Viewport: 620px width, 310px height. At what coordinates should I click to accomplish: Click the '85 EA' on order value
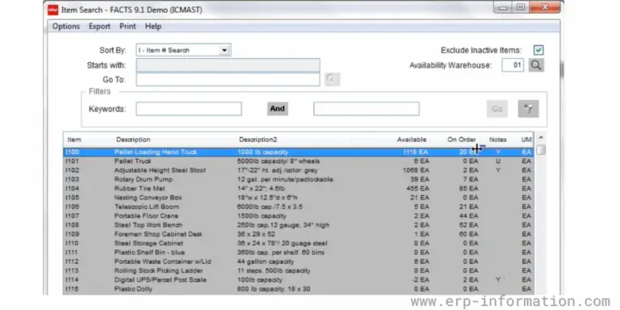[x=468, y=189]
